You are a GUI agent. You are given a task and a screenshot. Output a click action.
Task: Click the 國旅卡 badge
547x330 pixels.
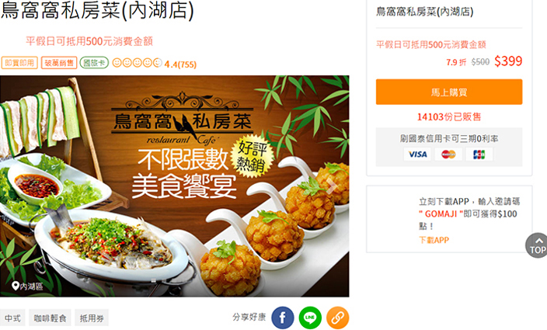tap(94, 63)
